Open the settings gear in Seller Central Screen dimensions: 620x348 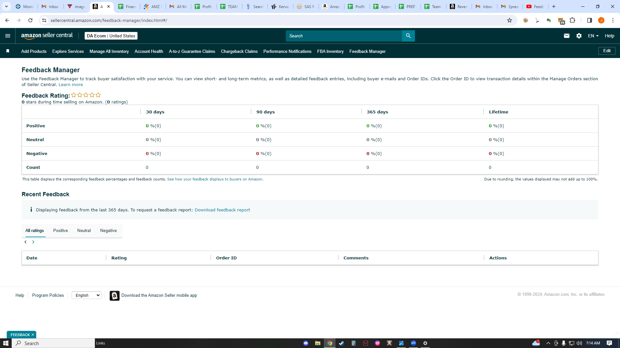click(x=579, y=36)
